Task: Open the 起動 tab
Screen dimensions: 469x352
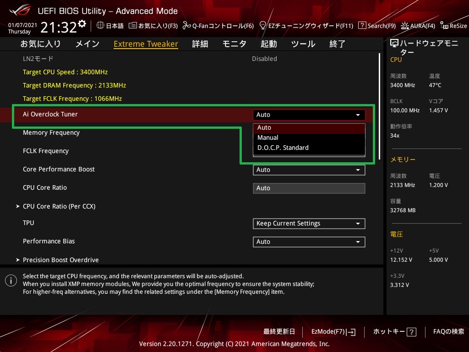Action: (x=268, y=44)
